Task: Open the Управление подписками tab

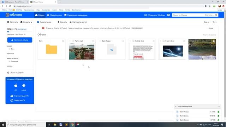Action: coord(76,15)
